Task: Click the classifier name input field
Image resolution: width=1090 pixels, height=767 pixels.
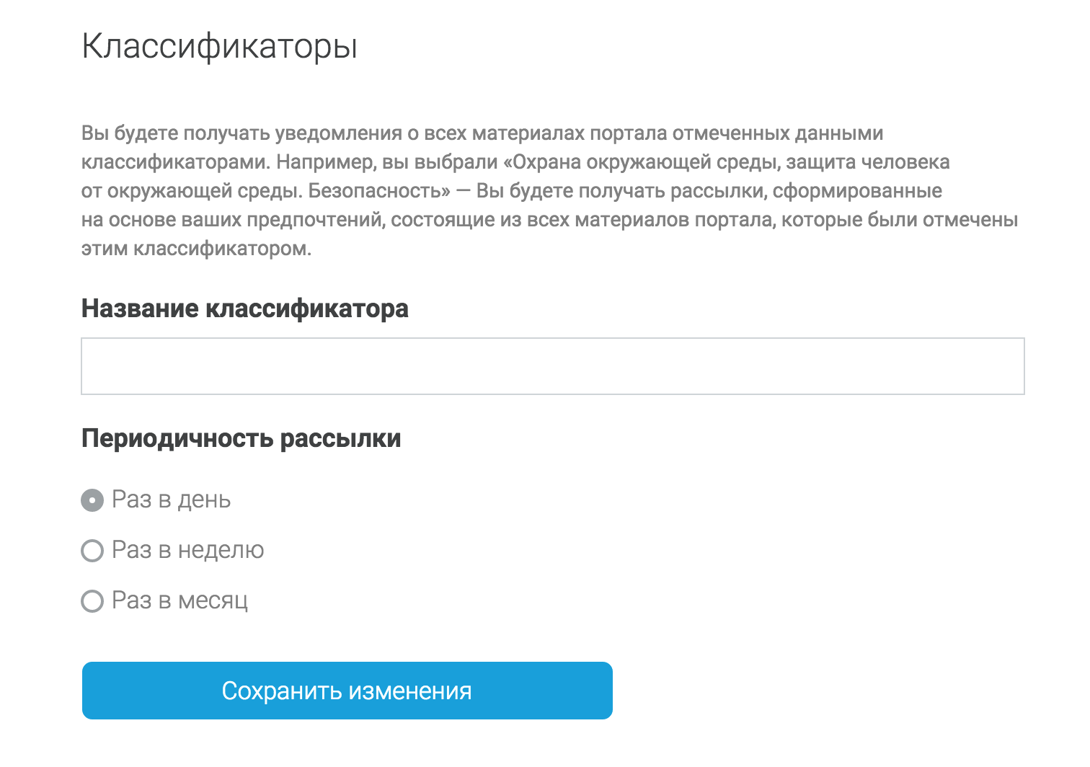Action: tap(552, 366)
